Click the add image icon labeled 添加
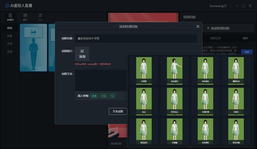This screenshot has height=149, width=257. (82, 54)
